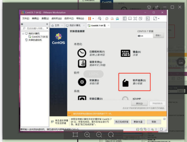Select 我的计算机 in the library tree

click(34, 33)
